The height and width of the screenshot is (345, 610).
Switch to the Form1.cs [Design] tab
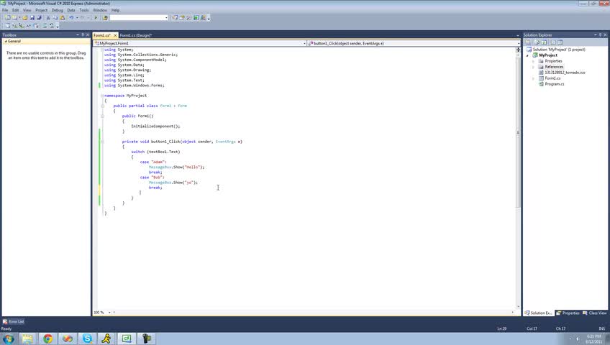click(136, 35)
